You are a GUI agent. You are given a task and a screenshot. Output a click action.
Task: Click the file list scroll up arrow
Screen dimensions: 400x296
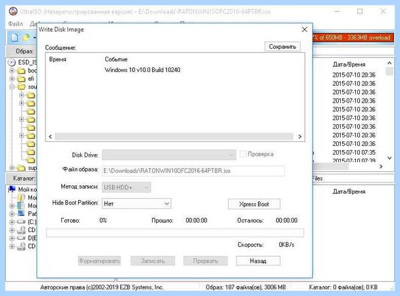coord(389,63)
